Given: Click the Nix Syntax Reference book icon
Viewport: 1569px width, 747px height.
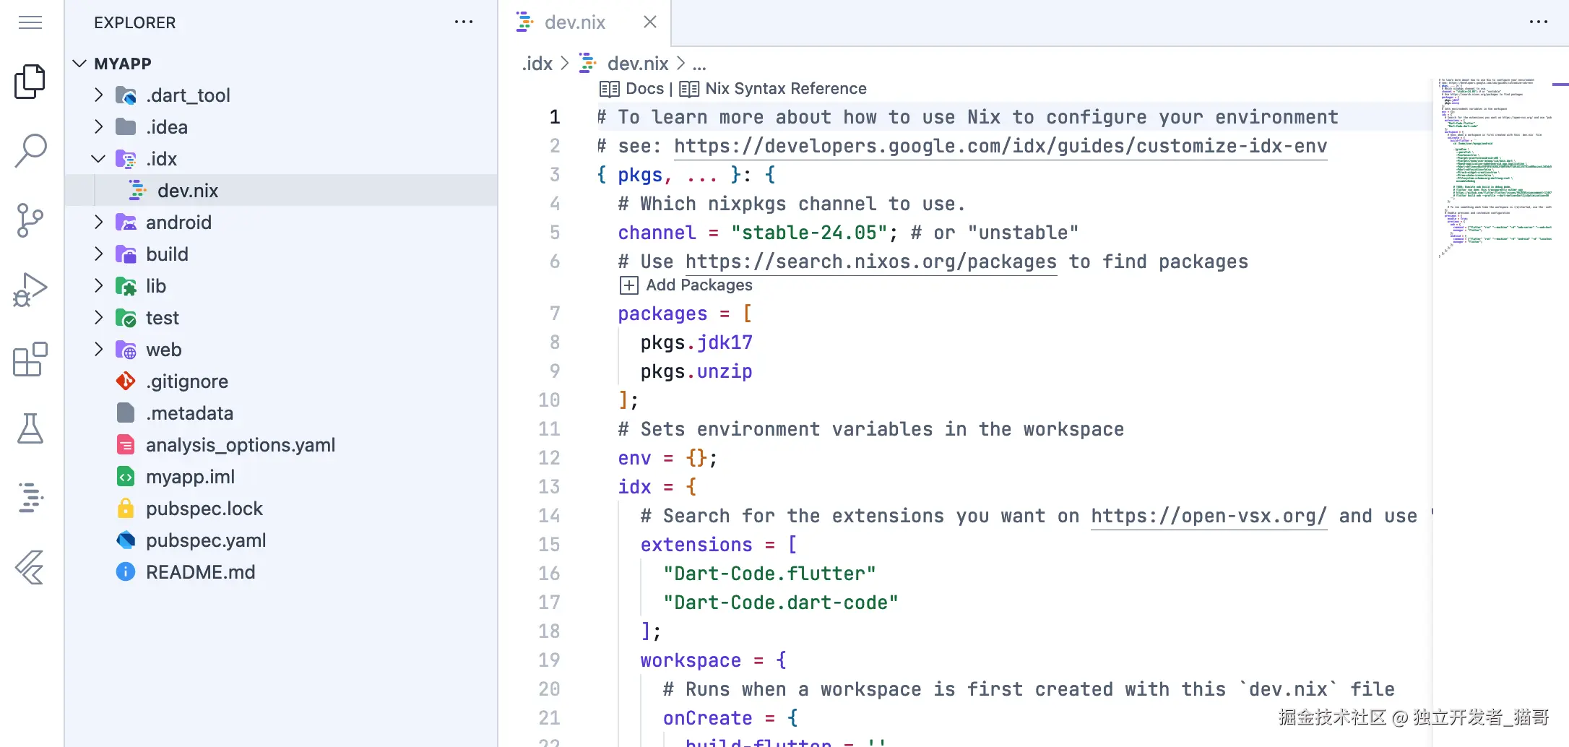Looking at the screenshot, I should (689, 89).
